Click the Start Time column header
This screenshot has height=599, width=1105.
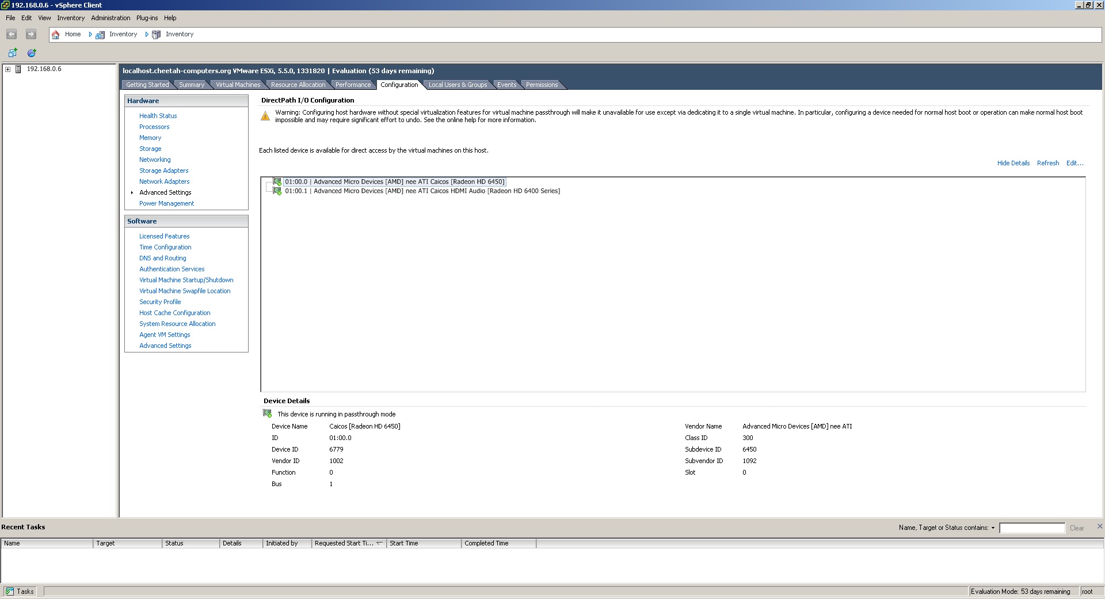(424, 543)
